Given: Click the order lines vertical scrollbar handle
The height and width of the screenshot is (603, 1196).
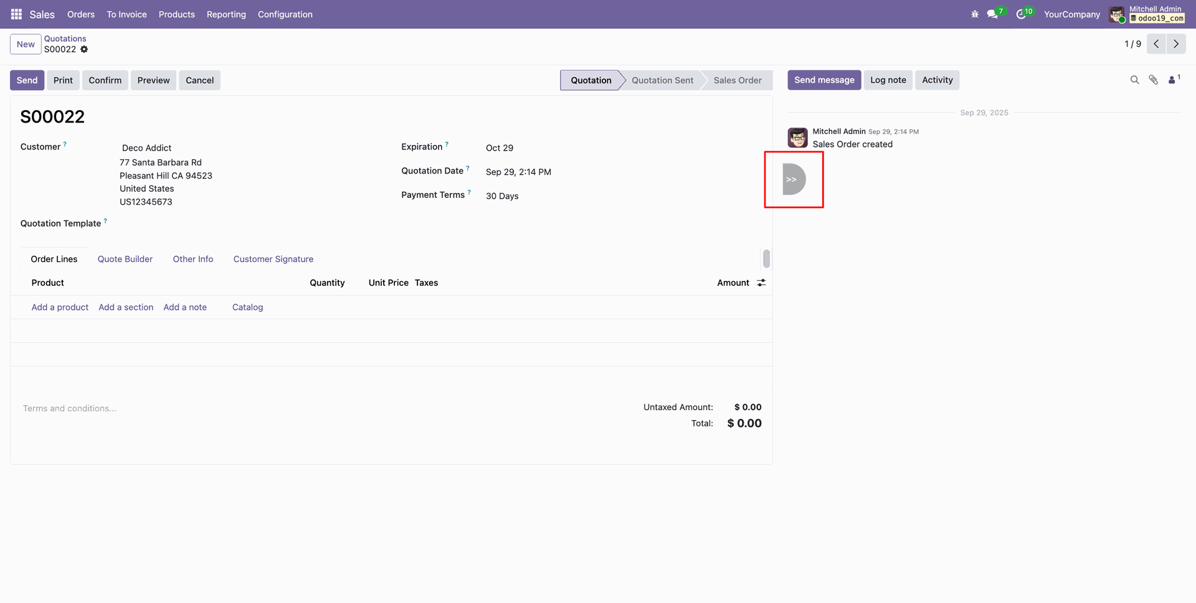Looking at the screenshot, I should (766, 259).
